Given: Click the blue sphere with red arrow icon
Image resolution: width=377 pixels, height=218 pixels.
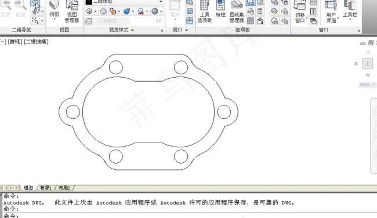Looking at the screenshot, I should pos(126,11).
